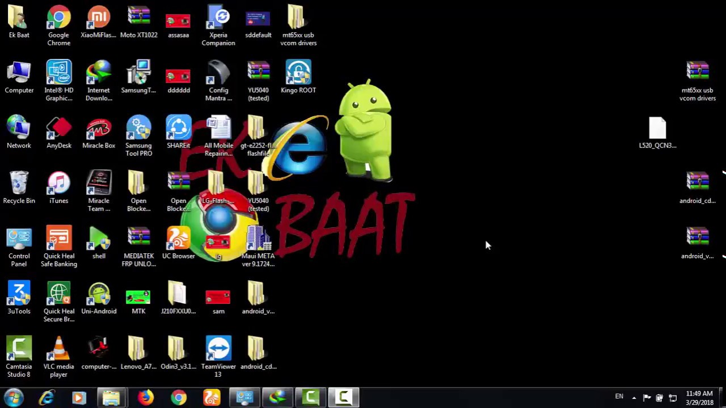The width and height of the screenshot is (726, 408).
Task: Open Miracle Team desktop shortcut
Action: [x=99, y=192]
